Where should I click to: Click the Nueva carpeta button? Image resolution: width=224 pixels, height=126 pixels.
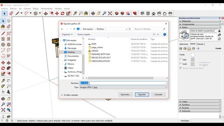pos(84,34)
